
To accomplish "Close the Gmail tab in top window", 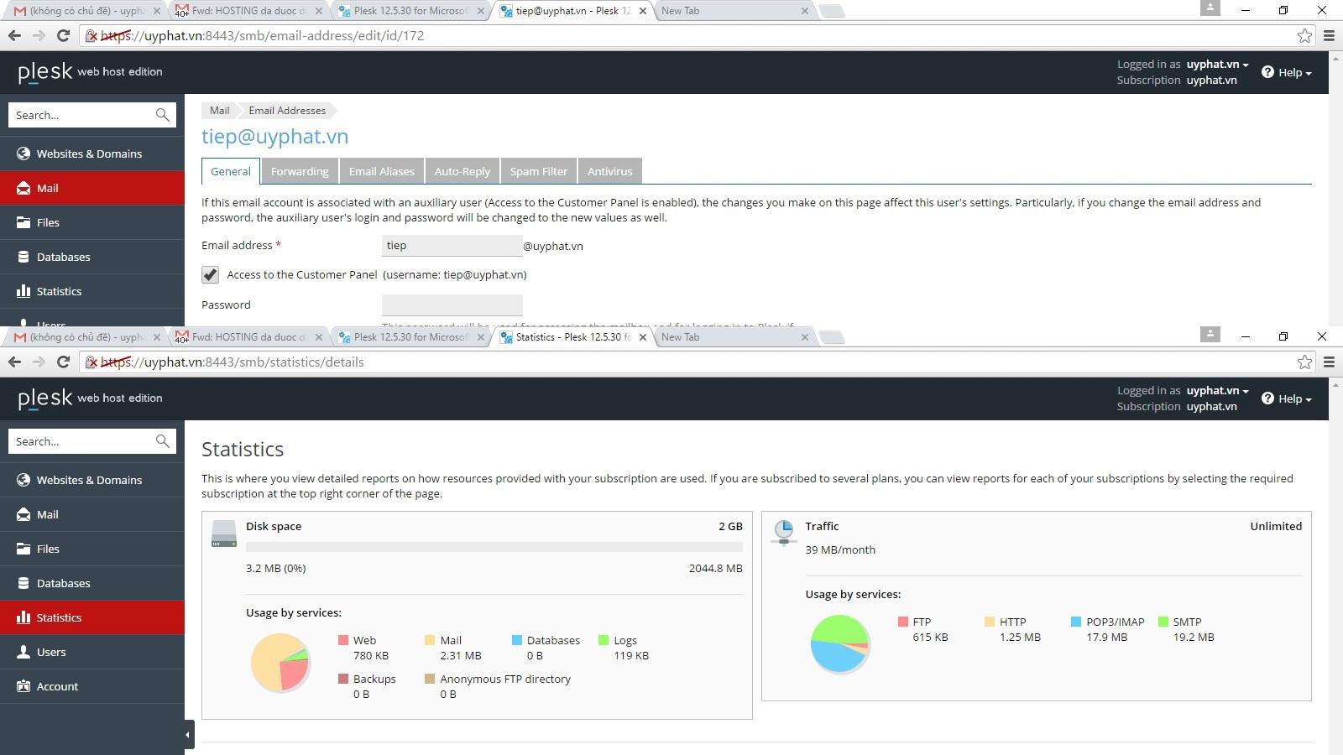I will (156, 11).
